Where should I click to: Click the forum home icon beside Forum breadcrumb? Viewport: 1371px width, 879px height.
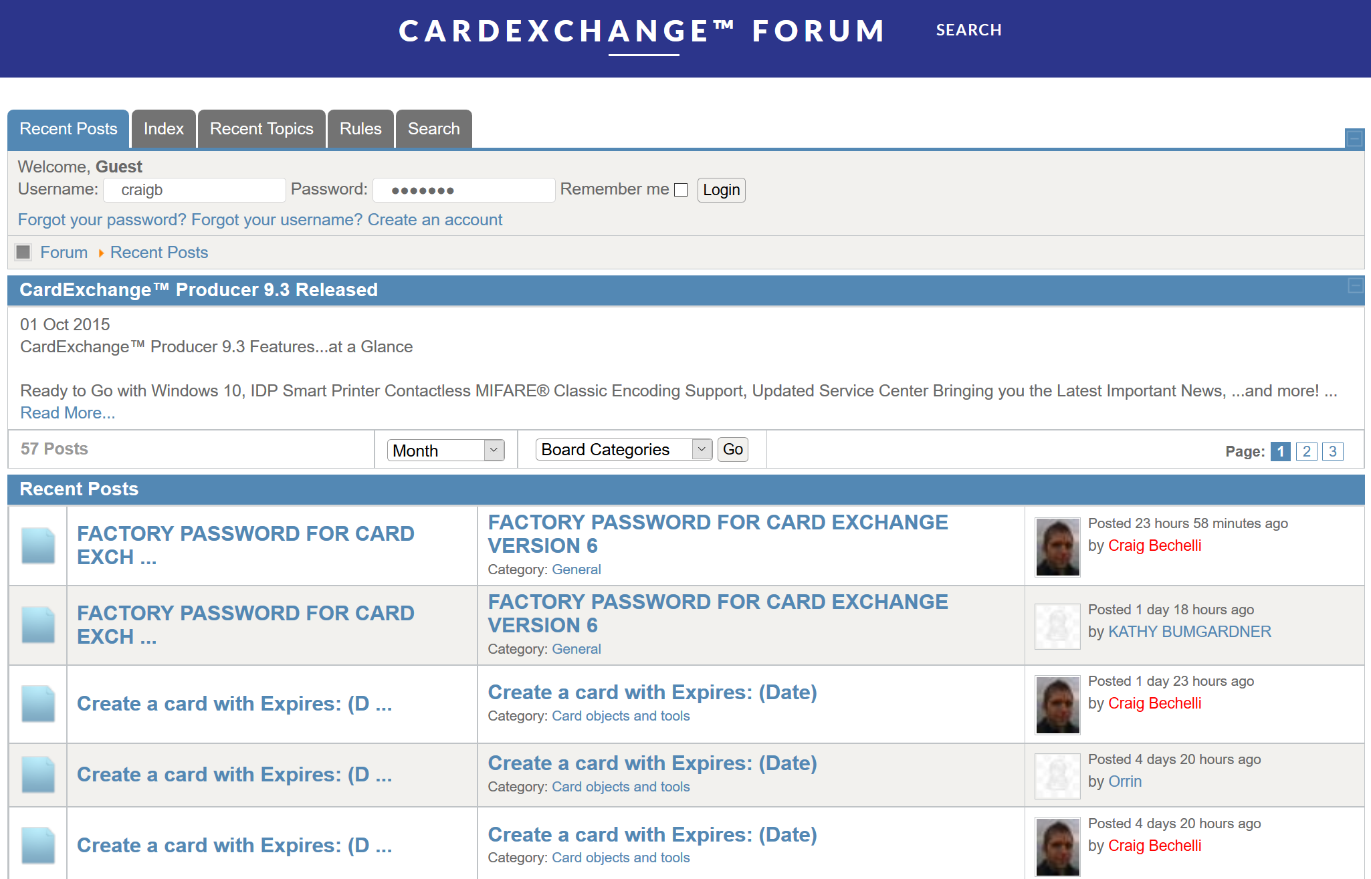click(23, 252)
